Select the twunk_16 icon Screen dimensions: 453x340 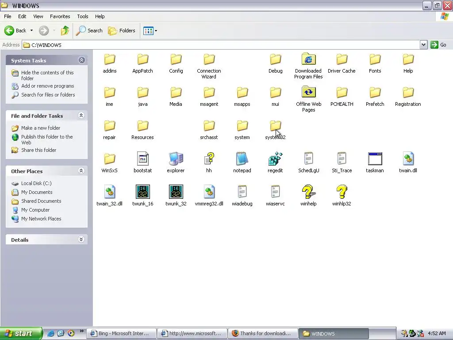143,192
